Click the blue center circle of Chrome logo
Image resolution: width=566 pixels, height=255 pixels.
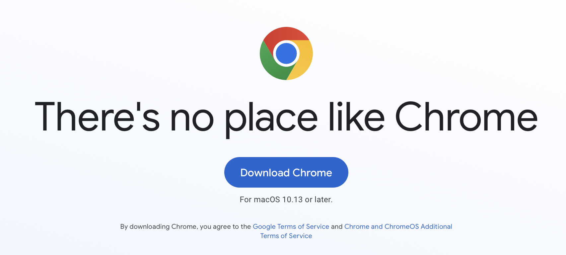(x=286, y=53)
